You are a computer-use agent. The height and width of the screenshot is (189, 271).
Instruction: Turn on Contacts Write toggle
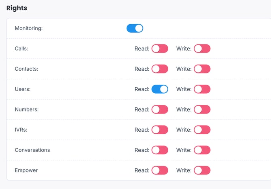click(202, 69)
